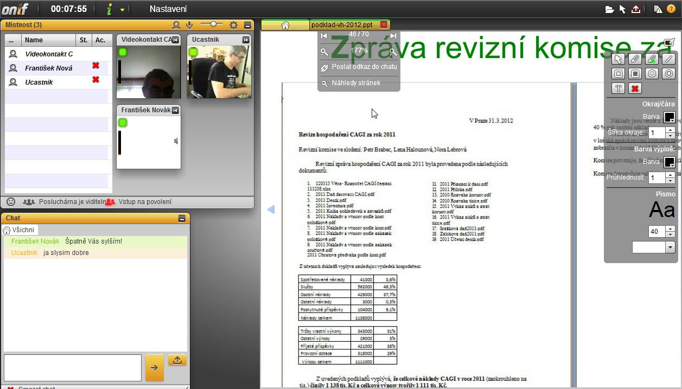Toggle microphone in Místnost header
Image resolution: width=682 pixels, height=389 pixels.
click(189, 25)
